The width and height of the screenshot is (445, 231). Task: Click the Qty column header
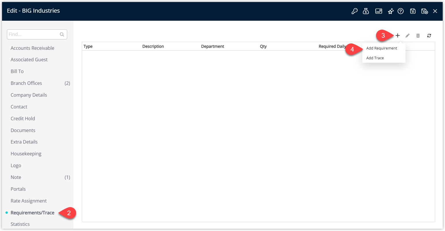click(x=263, y=46)
